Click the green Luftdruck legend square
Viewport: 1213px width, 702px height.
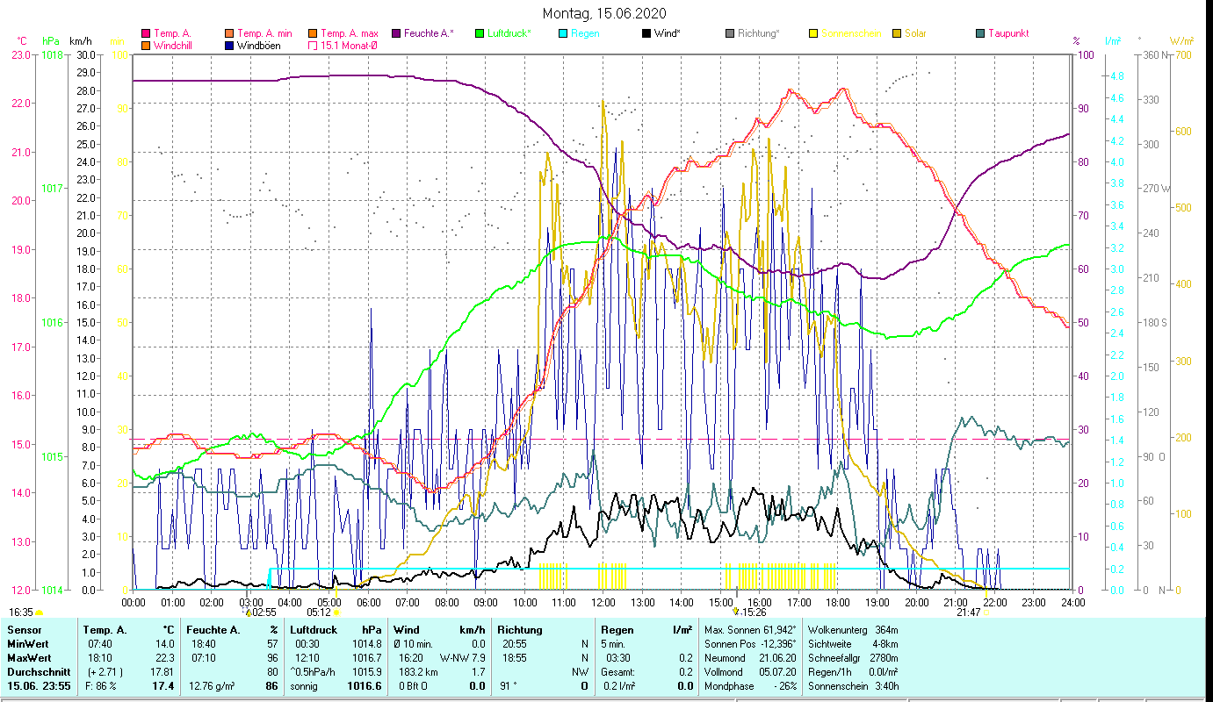(x=480, y=34)
